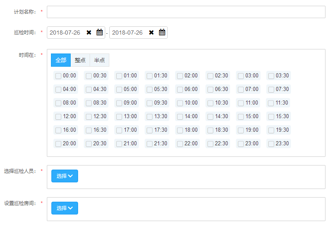This screenshot has width=330, height=226.
Task: Open the end date calendar picker icon
Action: (x=162, y=33)
